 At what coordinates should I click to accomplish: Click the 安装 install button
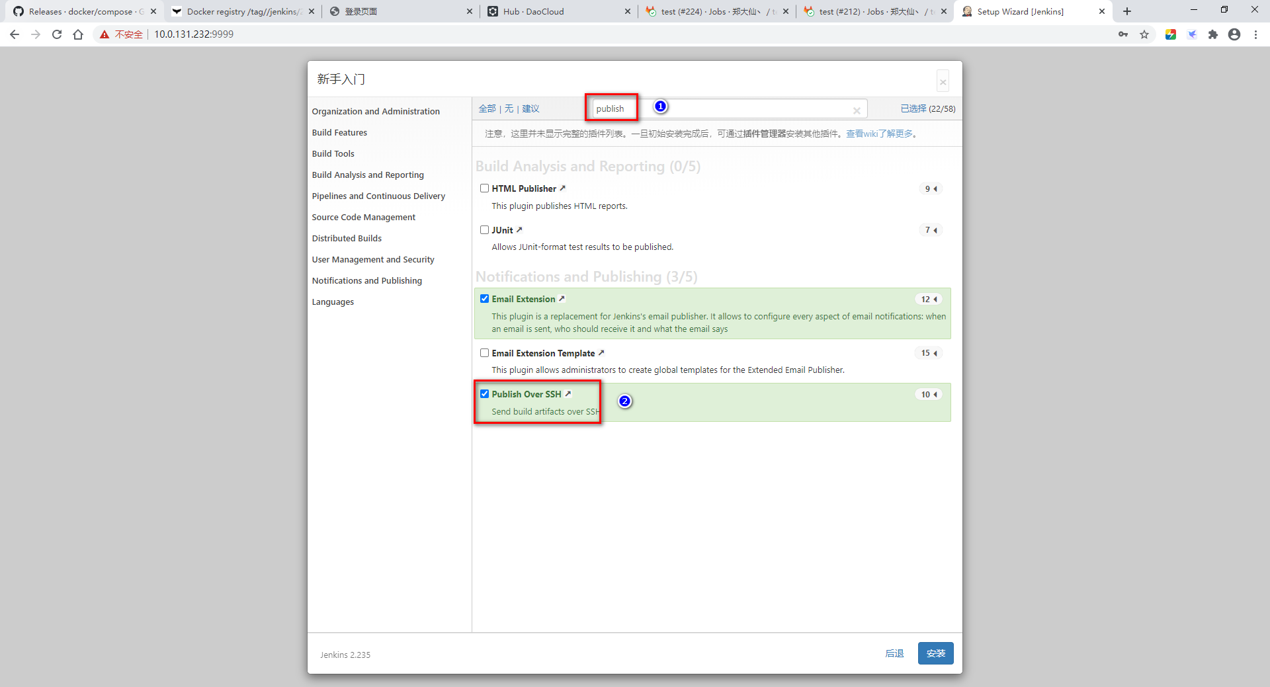[x=935, y=653]
